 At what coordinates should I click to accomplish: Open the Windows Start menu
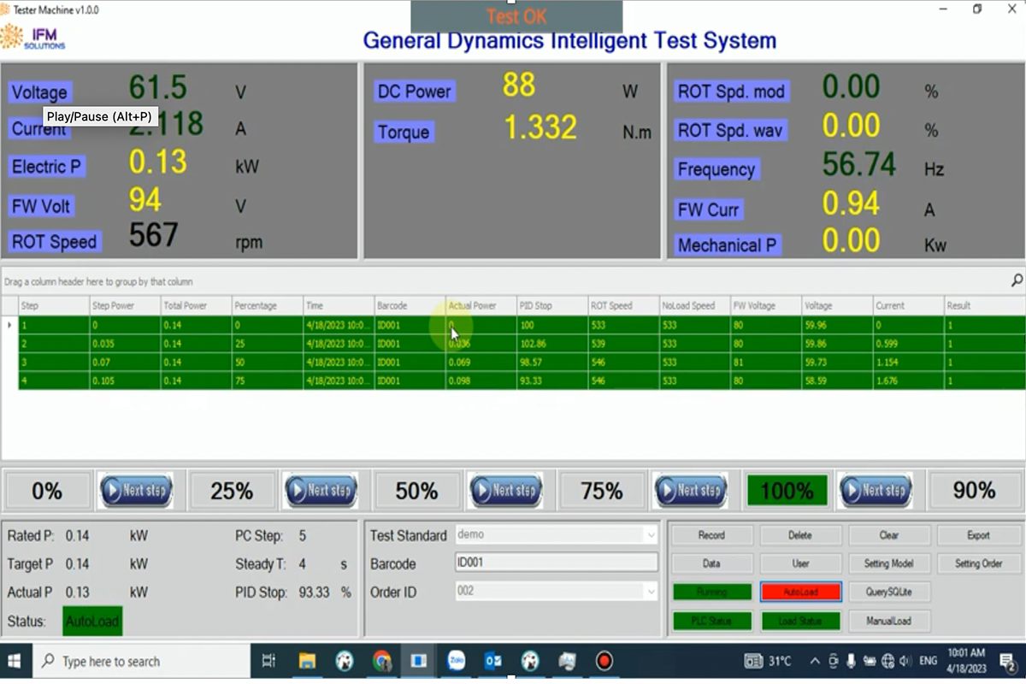click(15, 661)
